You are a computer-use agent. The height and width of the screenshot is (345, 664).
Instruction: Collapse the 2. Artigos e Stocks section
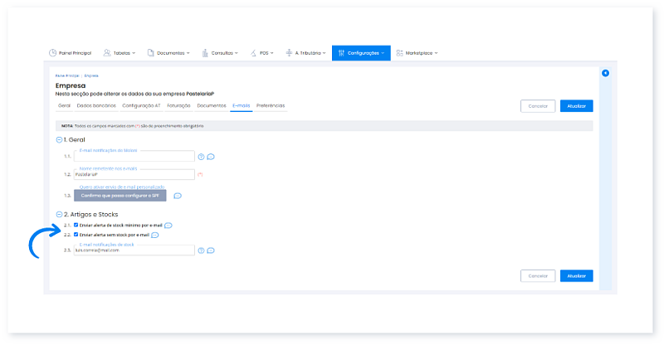coord(59,214)
